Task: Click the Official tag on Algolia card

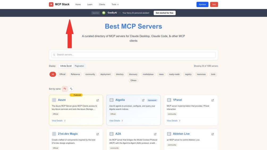Action: click(113, 114)
